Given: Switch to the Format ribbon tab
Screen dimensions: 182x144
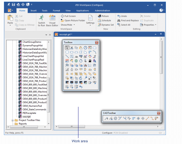Looking at the screenshot, I should click(x=56, y=11).
